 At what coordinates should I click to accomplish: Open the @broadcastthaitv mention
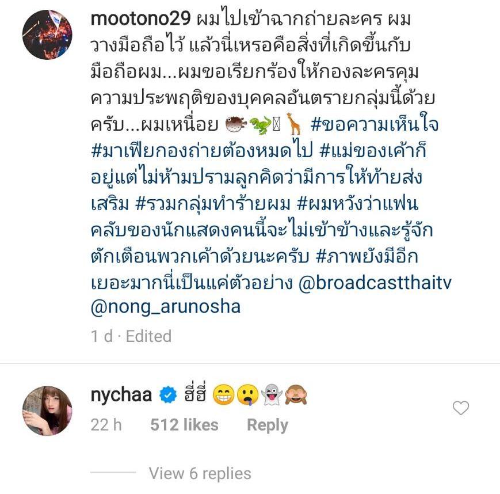pyautogui.click(x=375, y=283)
